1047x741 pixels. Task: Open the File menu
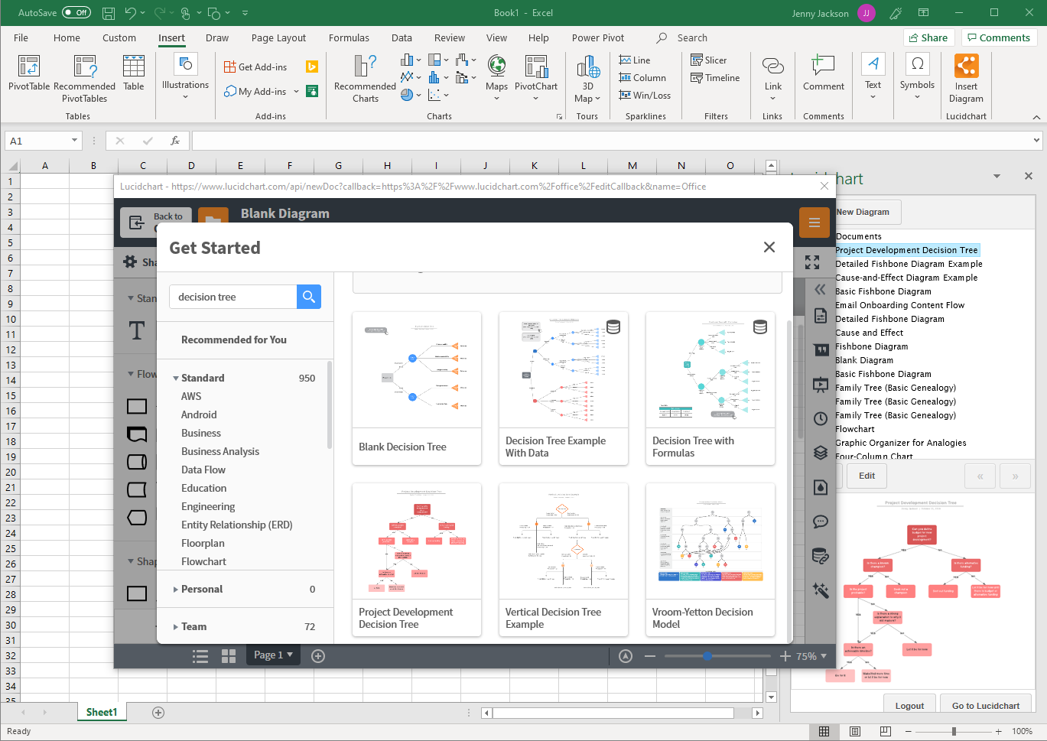(x=21, y=38)
